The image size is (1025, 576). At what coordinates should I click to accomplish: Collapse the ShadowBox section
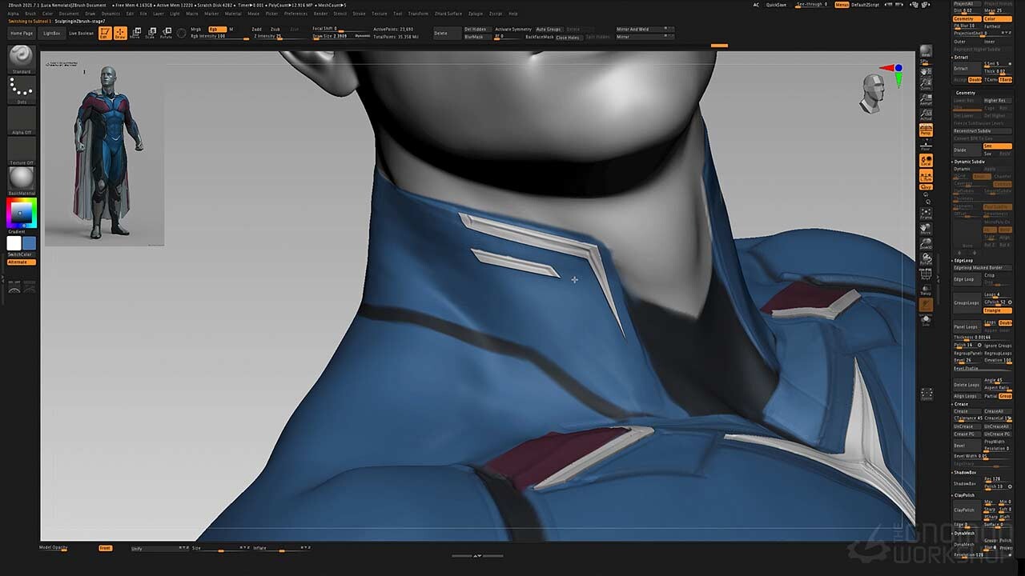point(965,472)
